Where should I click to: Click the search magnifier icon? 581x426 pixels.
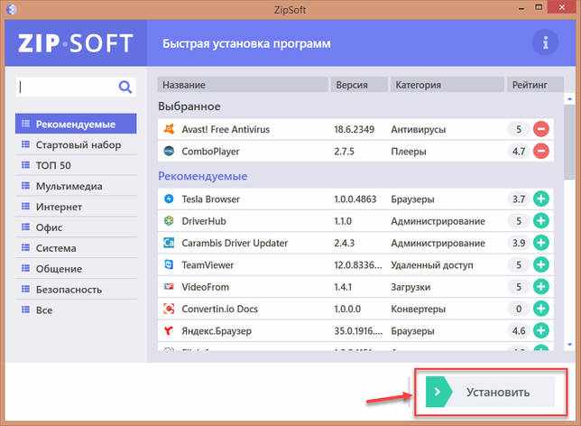(125, 88)
